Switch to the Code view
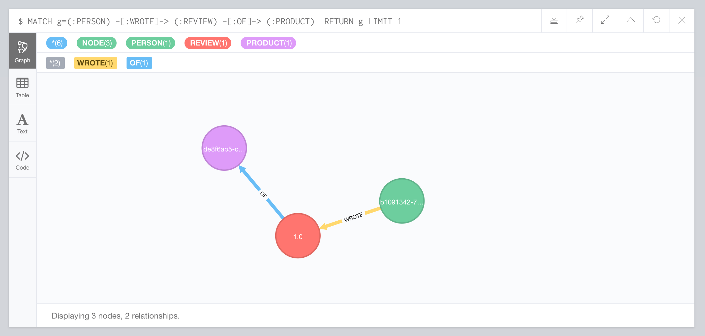The height and width of the screenshot is (336, 705). click(x=22, y=159)
